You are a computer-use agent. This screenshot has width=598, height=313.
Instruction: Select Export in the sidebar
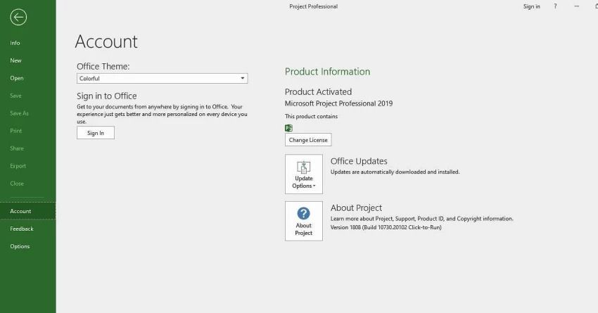coord(28,166)
